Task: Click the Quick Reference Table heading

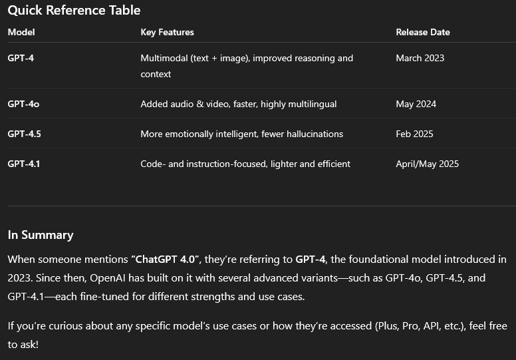Action: [x=74, y=11]
